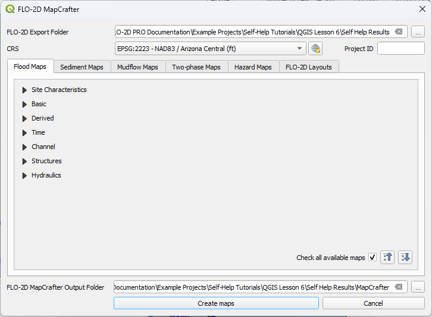Open the CRS dropdown list
This screenshot has height=317, width=432.
coord(299,49)
